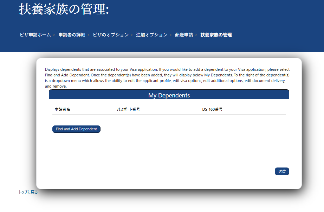Click the separator arrow after ビザ申請ホーム

54,35
